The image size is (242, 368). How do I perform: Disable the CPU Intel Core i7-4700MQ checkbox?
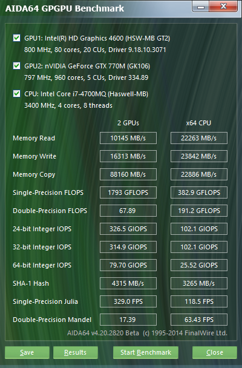pos(17,94)
